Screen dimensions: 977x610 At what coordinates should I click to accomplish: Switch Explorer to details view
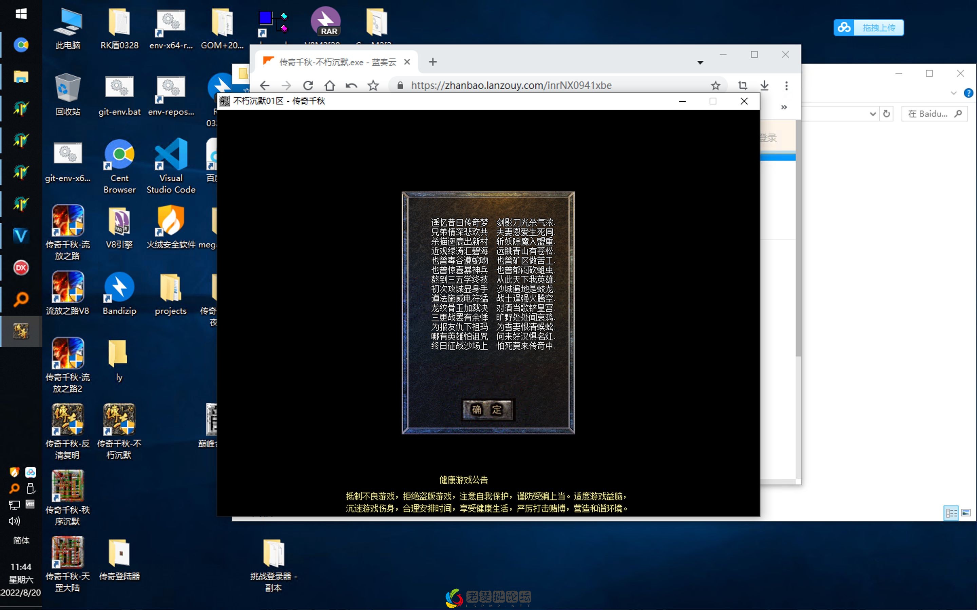tap(951, 513)
